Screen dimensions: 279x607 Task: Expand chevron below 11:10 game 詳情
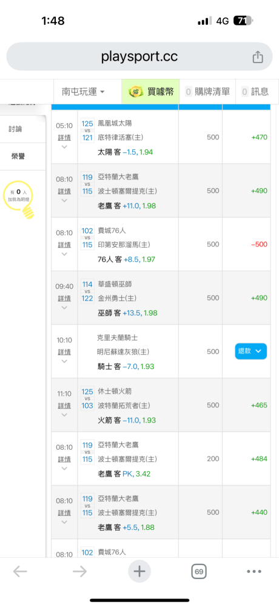tap(64, 415)
